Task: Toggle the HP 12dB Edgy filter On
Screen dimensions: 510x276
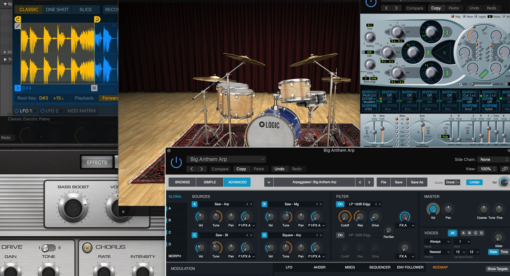Action: point(340,235)
